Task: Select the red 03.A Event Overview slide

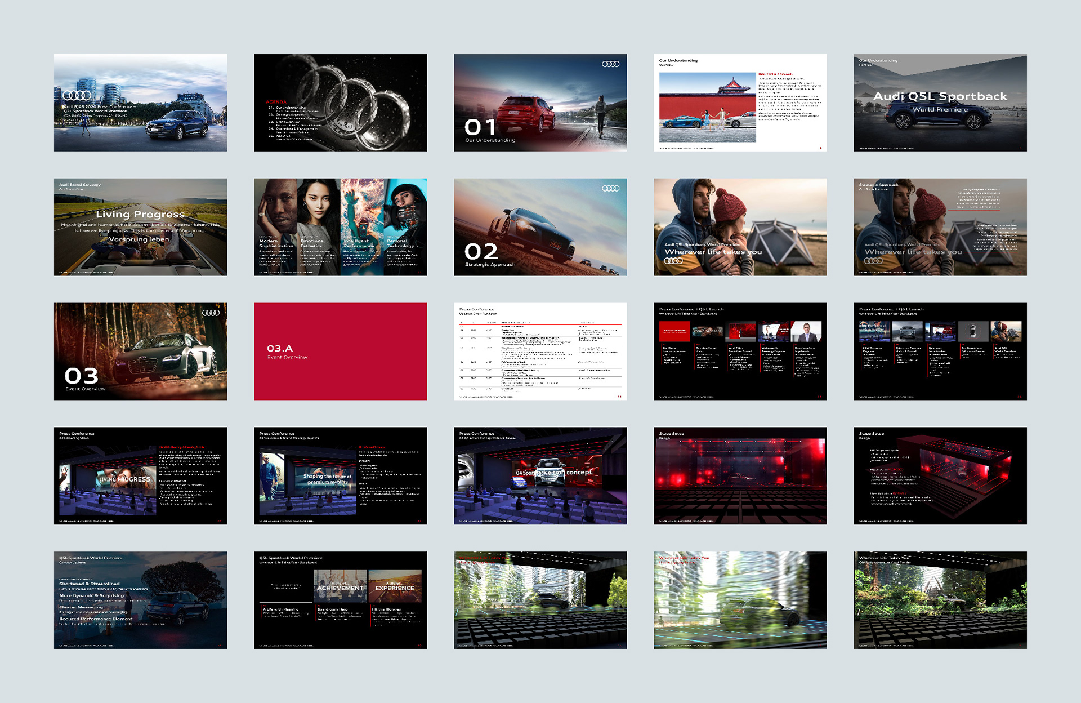Action: pyautogui.click(x=340, y=351)
